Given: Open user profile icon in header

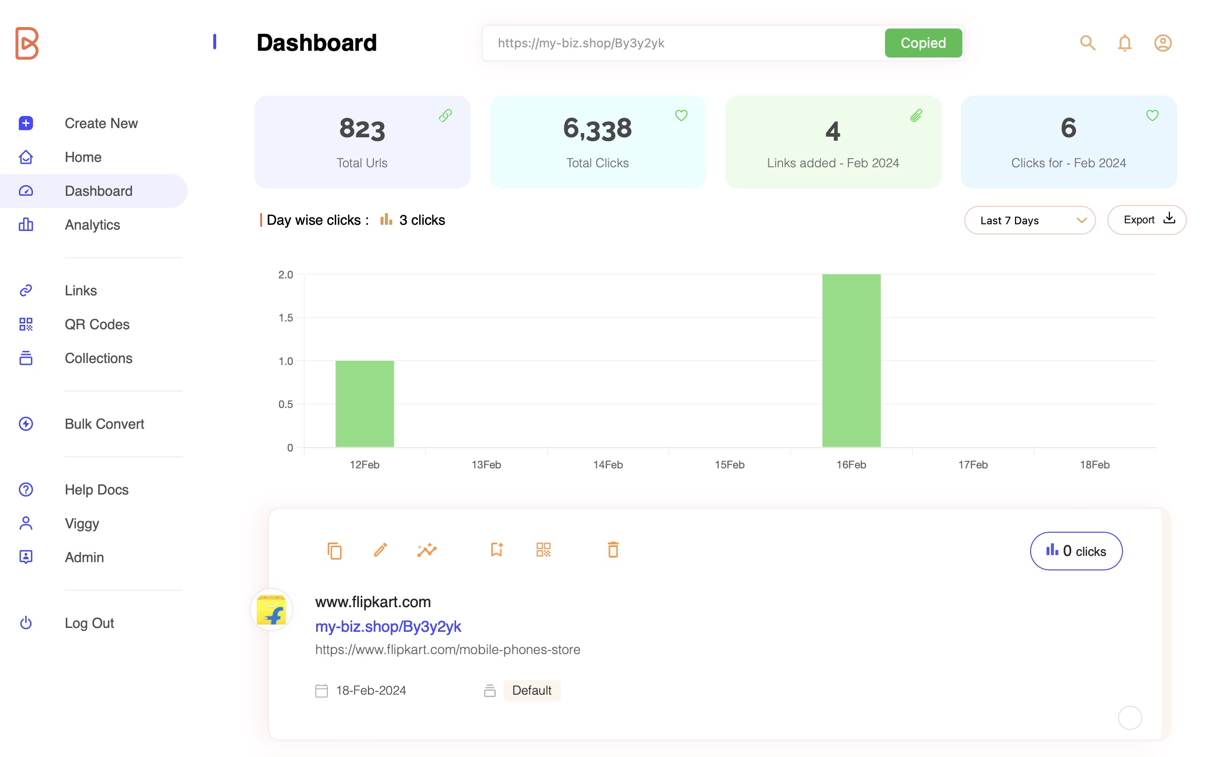Looking at the screenshot, I should 1163,43.
